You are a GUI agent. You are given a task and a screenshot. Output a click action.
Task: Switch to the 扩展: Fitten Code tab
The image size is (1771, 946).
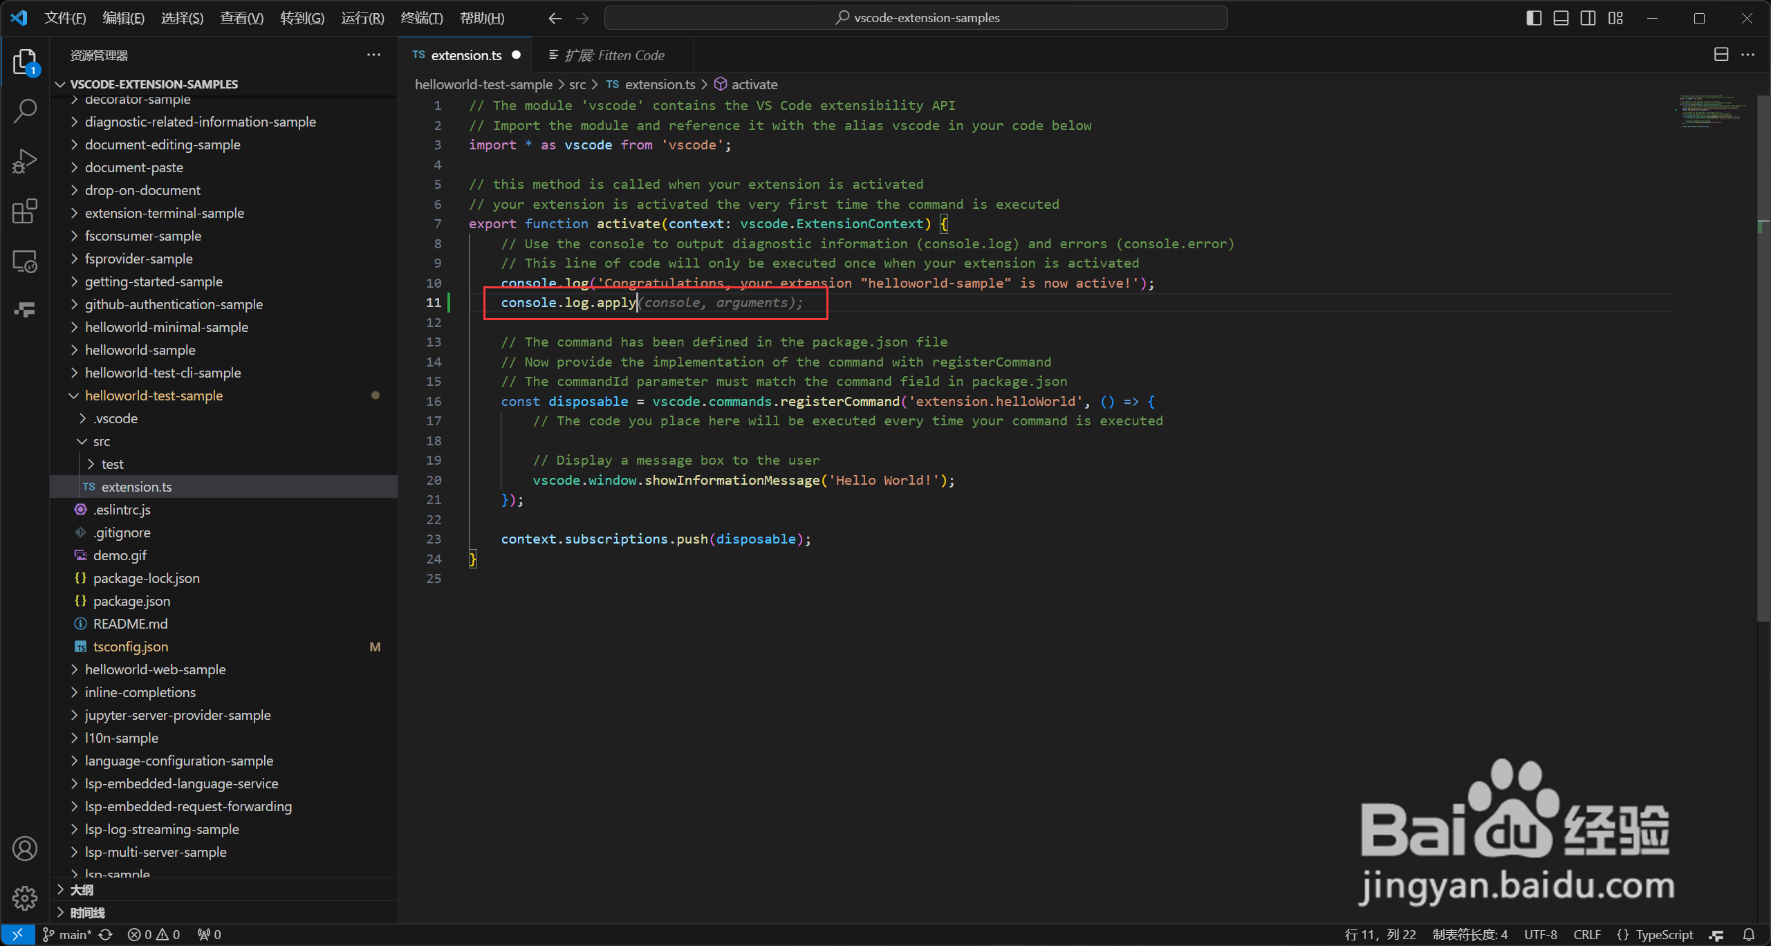(x=613, y=55)
